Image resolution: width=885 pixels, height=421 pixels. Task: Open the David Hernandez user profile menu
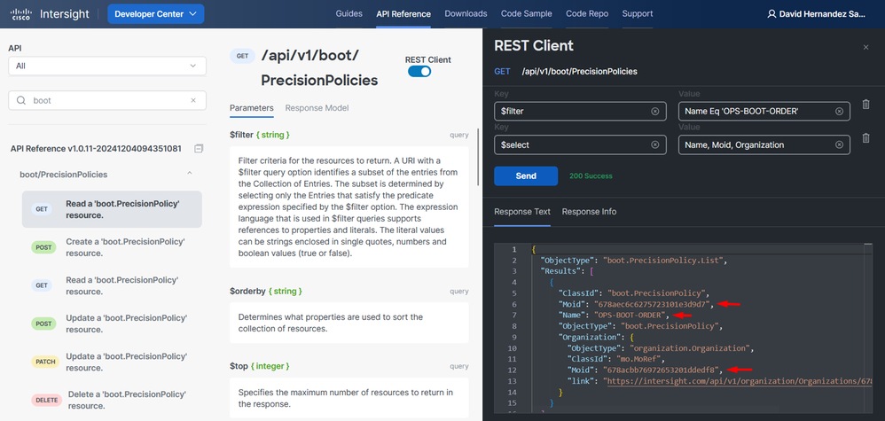click(816, 14)
